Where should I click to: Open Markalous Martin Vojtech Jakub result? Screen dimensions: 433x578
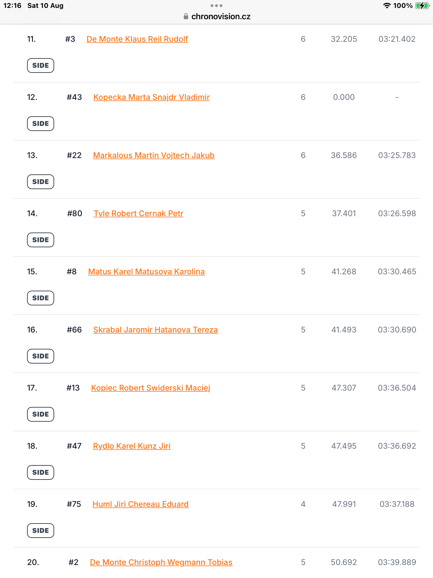click(154, 155)
